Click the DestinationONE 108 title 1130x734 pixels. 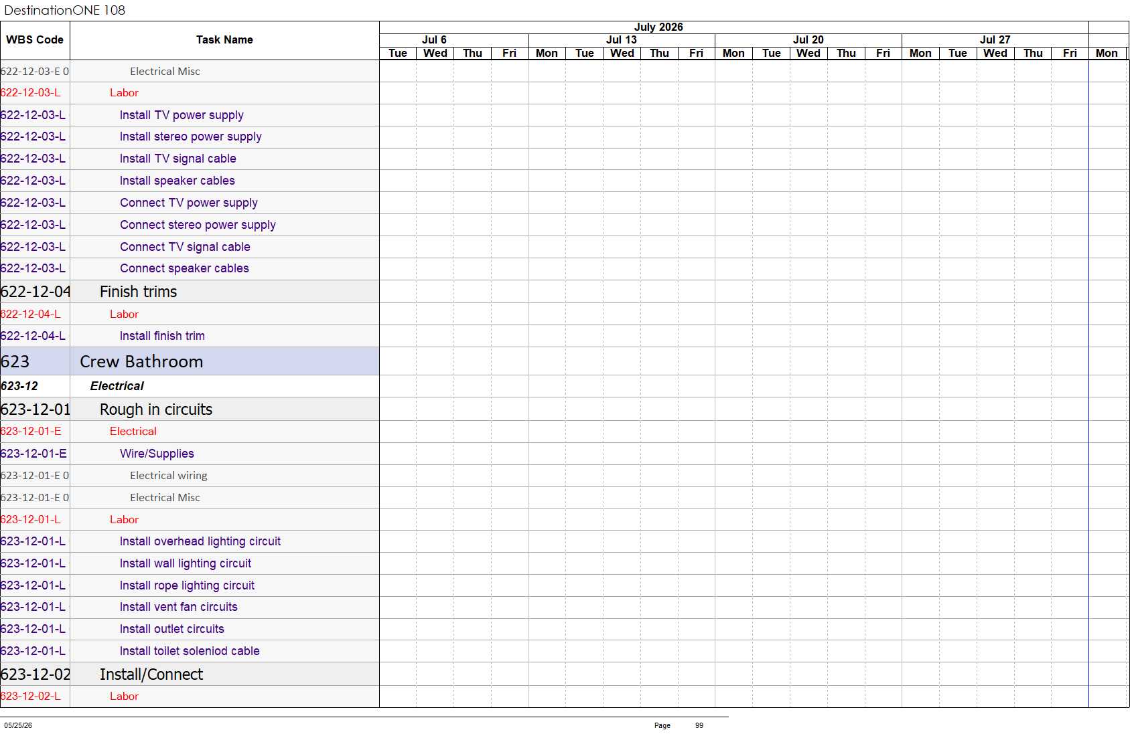64,10
